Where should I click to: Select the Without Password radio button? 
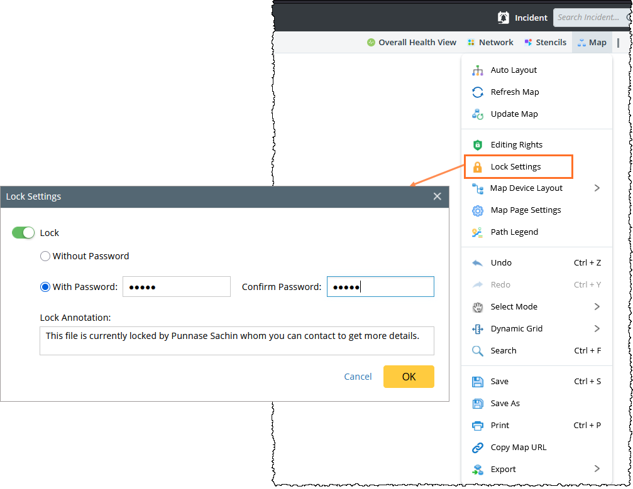coord(45,256)
